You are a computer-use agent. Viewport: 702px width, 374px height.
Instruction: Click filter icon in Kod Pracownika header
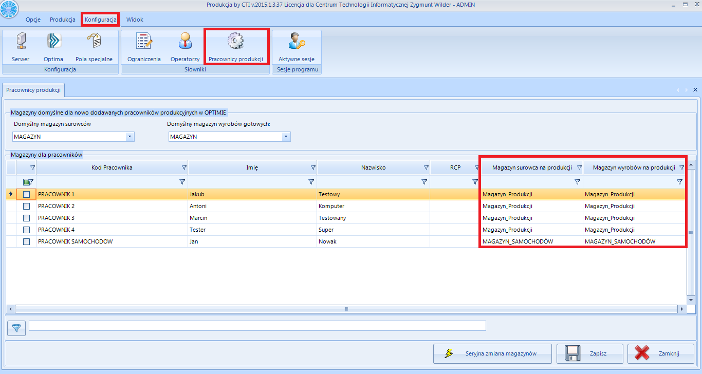[184, 167]
